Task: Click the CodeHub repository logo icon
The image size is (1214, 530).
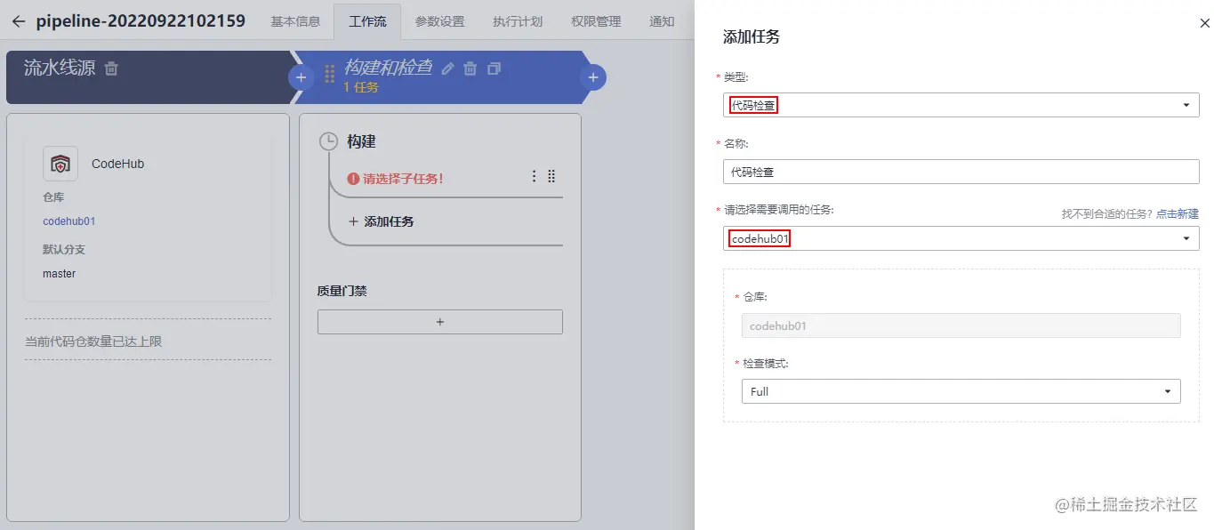Action: click(x=60, y=164)
